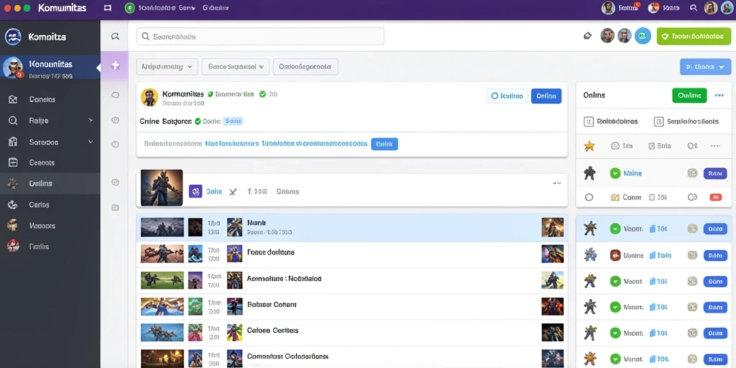This screenshot has width=736, height=368.
Task: Click the clock icon in the gold star row
Action: point(615,146)
